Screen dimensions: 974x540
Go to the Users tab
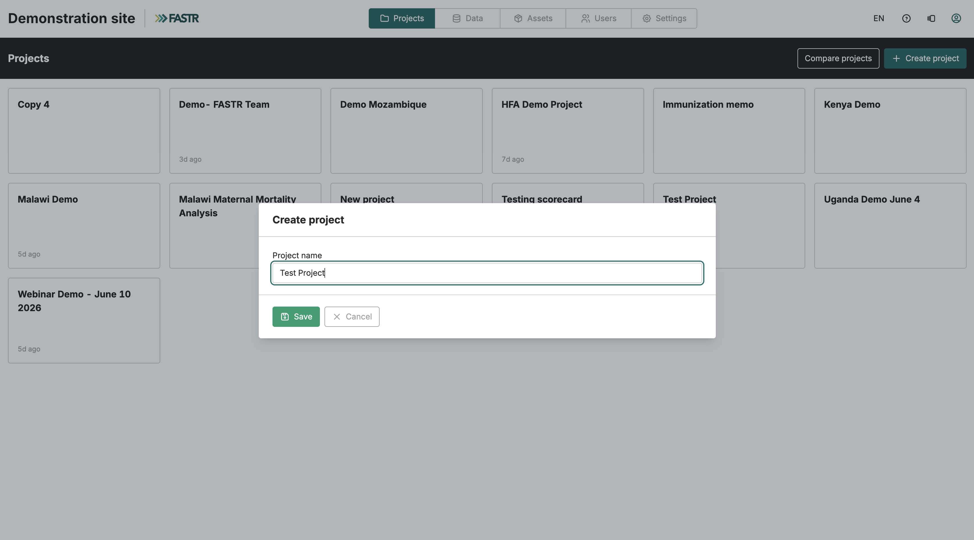[598, 18]
